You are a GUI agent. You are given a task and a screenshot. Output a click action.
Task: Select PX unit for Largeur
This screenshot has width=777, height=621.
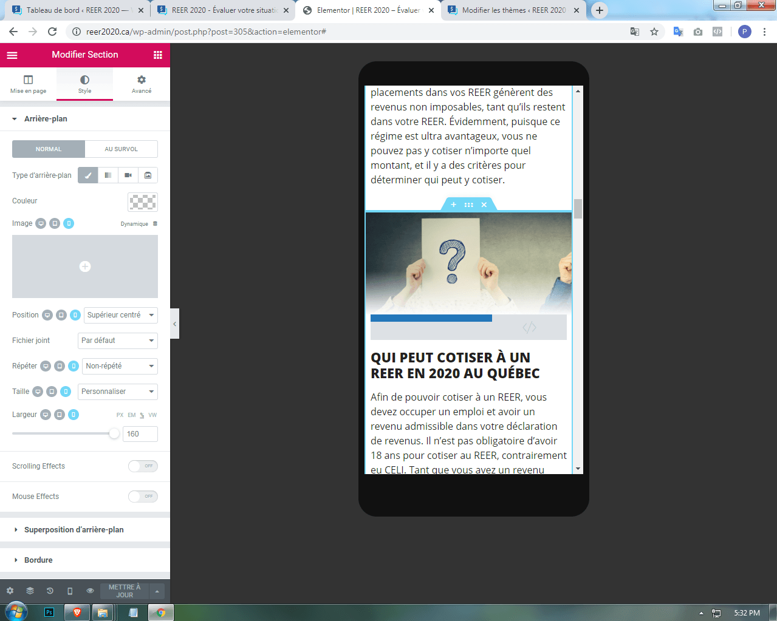point(120,415)
